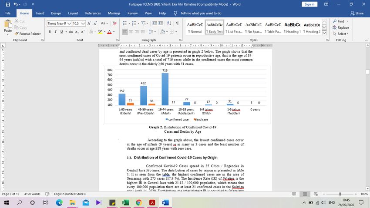Image resolution: width=370 pixels, height=208 pixels.
Task: Click the Replace tool
Action: (x=340, y=27)
